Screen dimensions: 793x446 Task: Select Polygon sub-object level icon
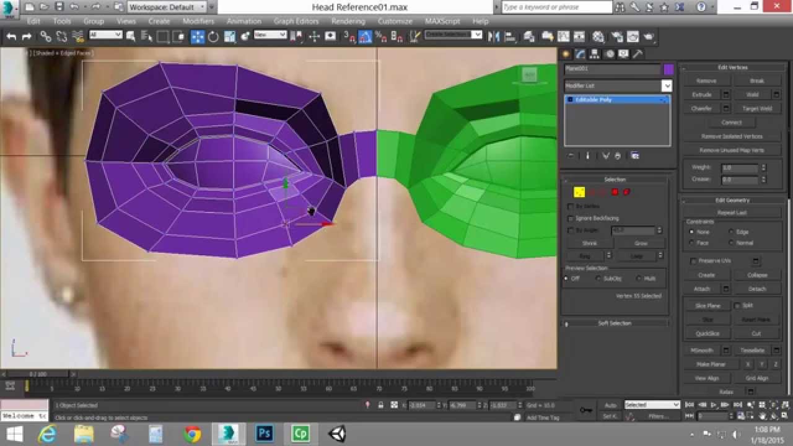[615, 192]
